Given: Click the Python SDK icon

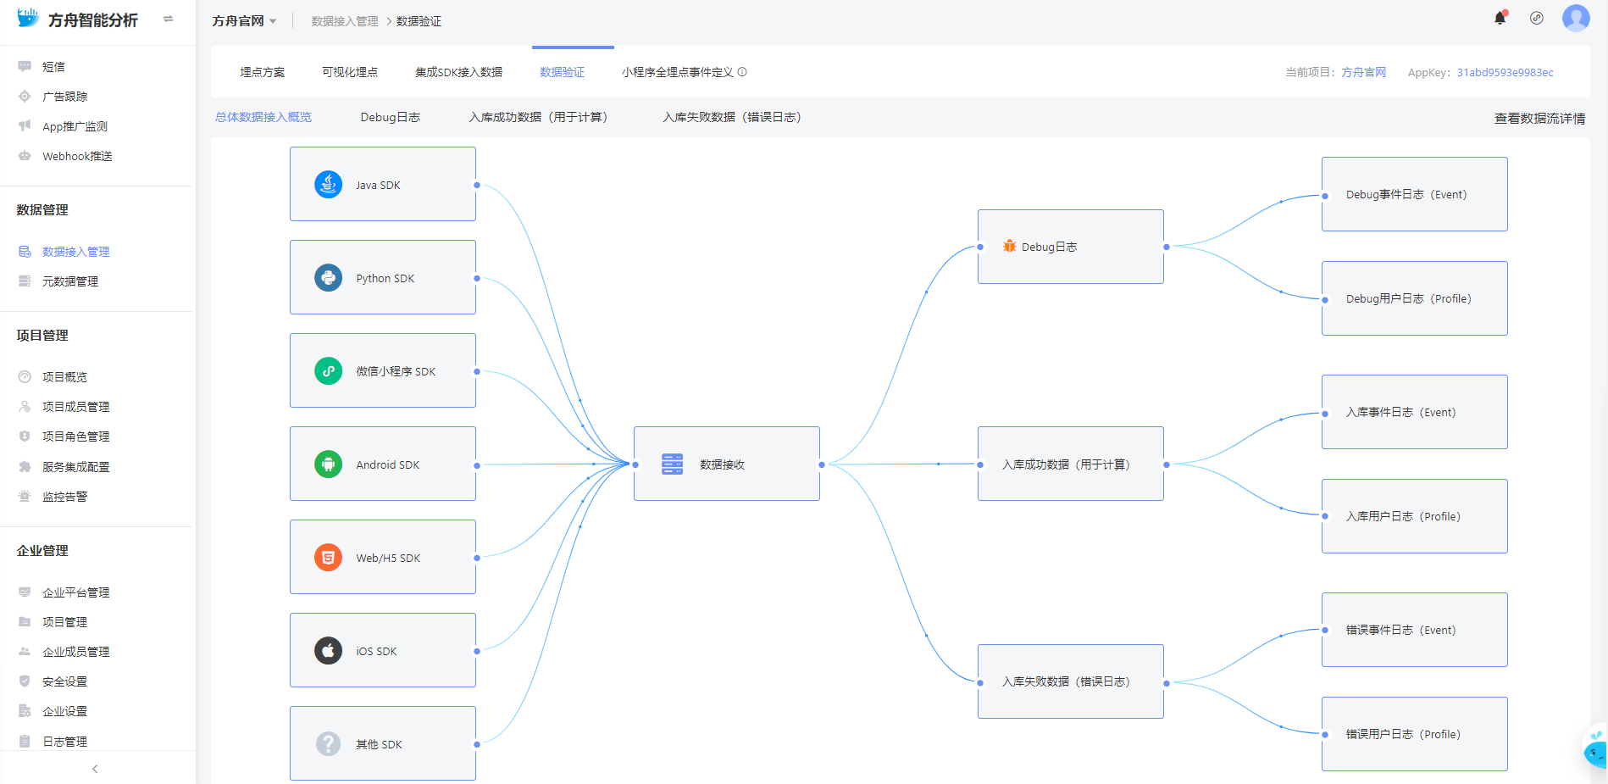Looking at the screenshot, I should click(x=328, y=278).
